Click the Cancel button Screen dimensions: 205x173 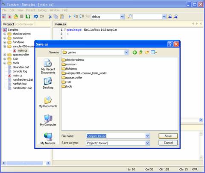click(168, 143)
